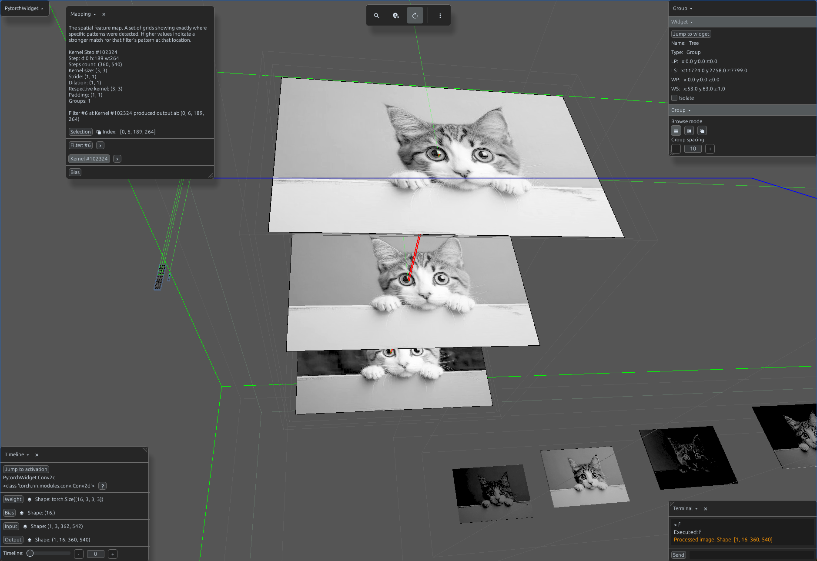The image size is (817, 561).
Task: Click the Bias button in Mapping panel
Action: click(x=75, y=172)
